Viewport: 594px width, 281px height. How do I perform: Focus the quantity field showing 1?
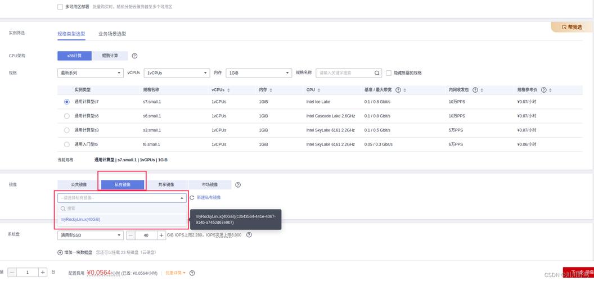point(28,273)
